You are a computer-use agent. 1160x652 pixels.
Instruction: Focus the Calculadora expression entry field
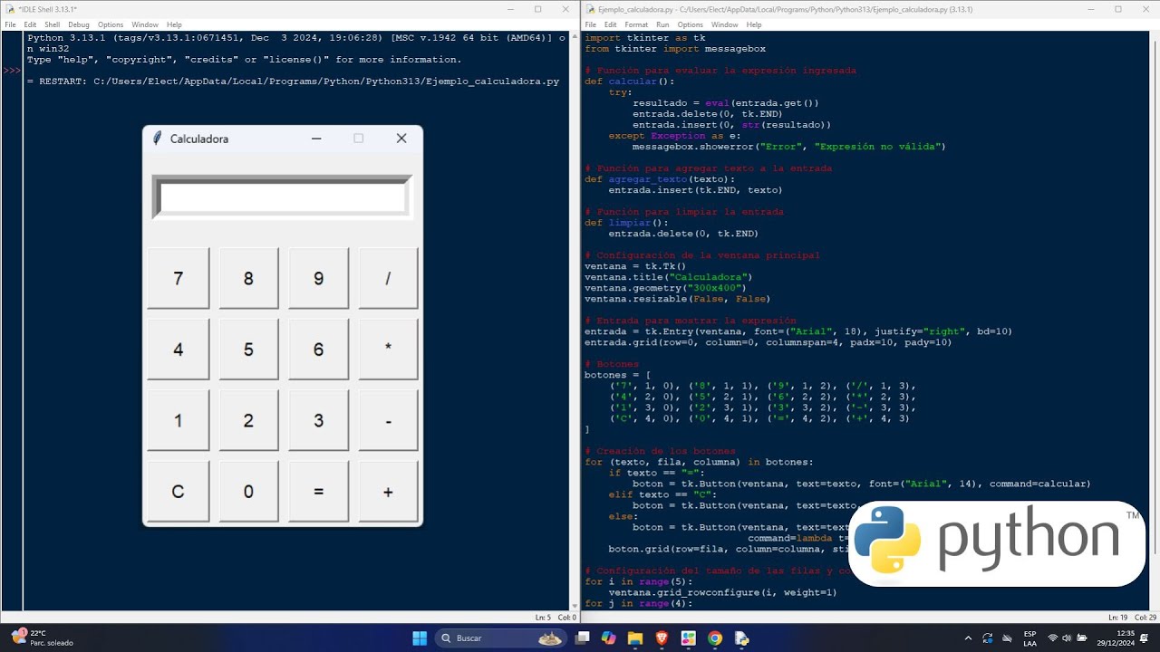coord(283,197)
